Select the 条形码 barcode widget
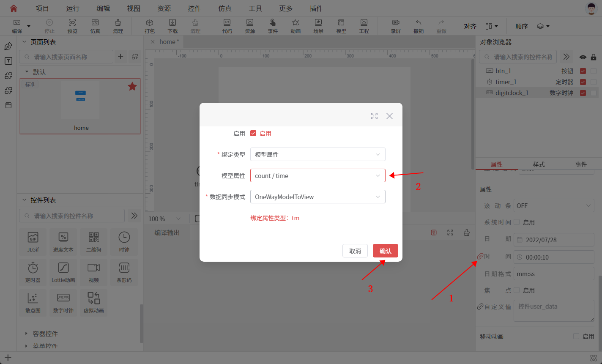 (x=124, y=273)
